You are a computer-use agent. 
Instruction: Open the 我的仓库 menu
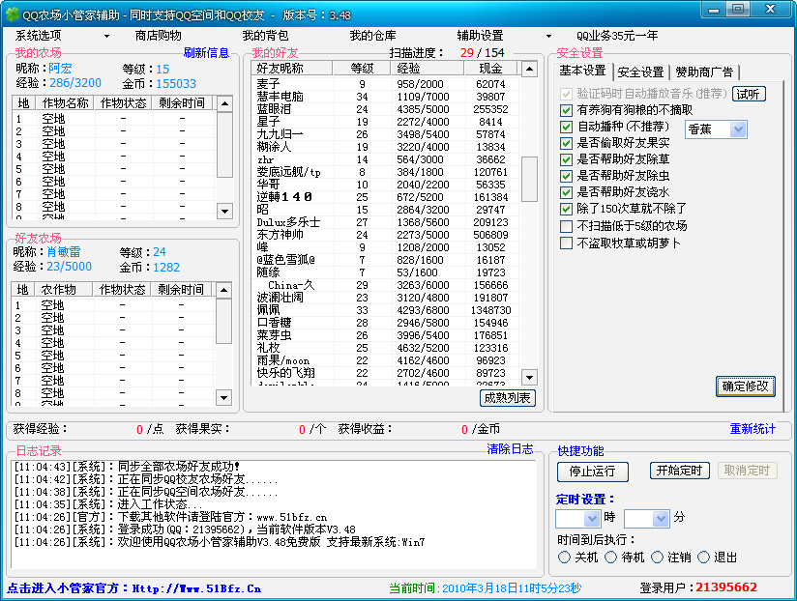pyautogui.click(x=372, y=36)
